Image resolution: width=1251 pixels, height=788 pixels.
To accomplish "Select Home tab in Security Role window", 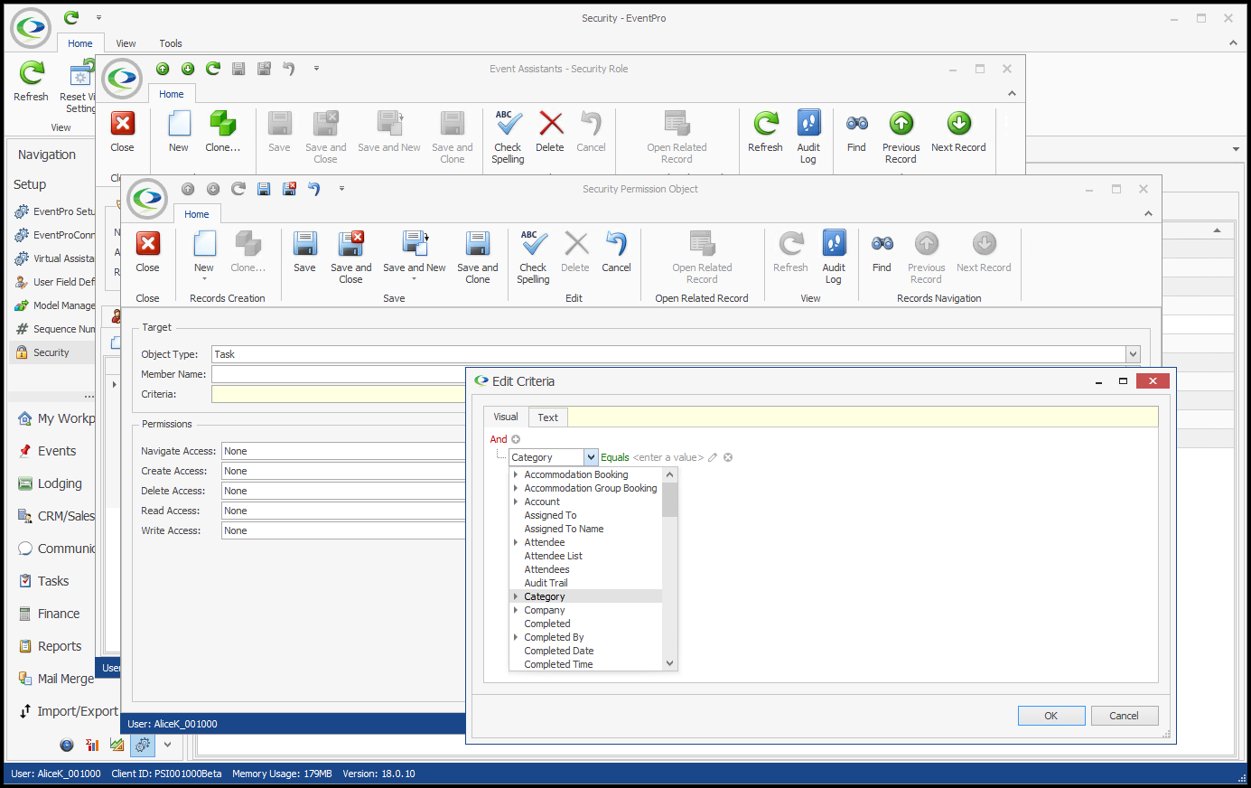I will (x=172, y=94).
